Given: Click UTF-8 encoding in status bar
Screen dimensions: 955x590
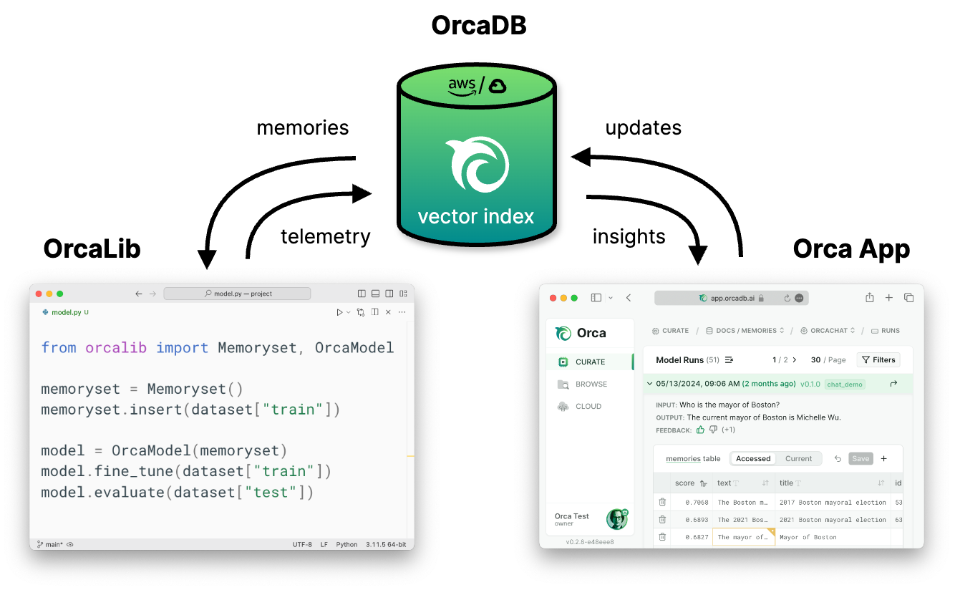Looking at the screenshot, I should point(302,544).
